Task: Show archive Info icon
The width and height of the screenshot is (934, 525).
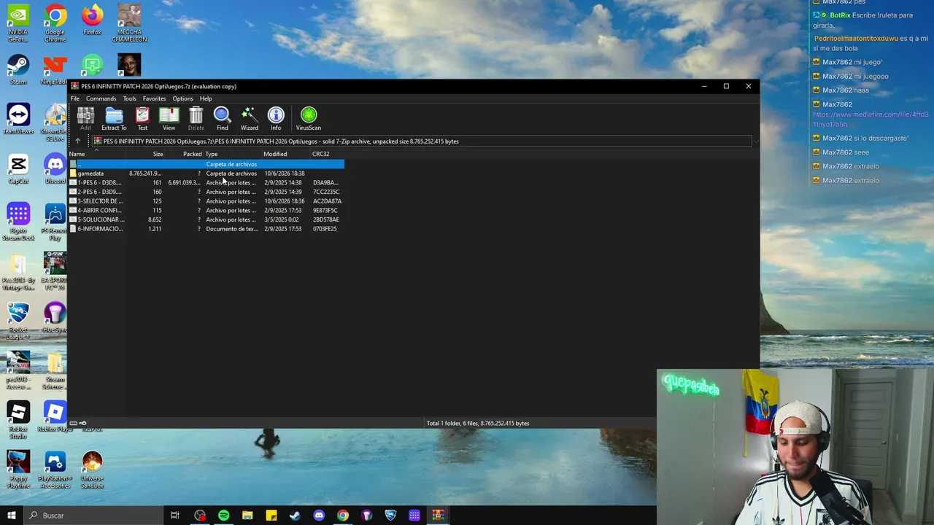Action: pos(276,119)
